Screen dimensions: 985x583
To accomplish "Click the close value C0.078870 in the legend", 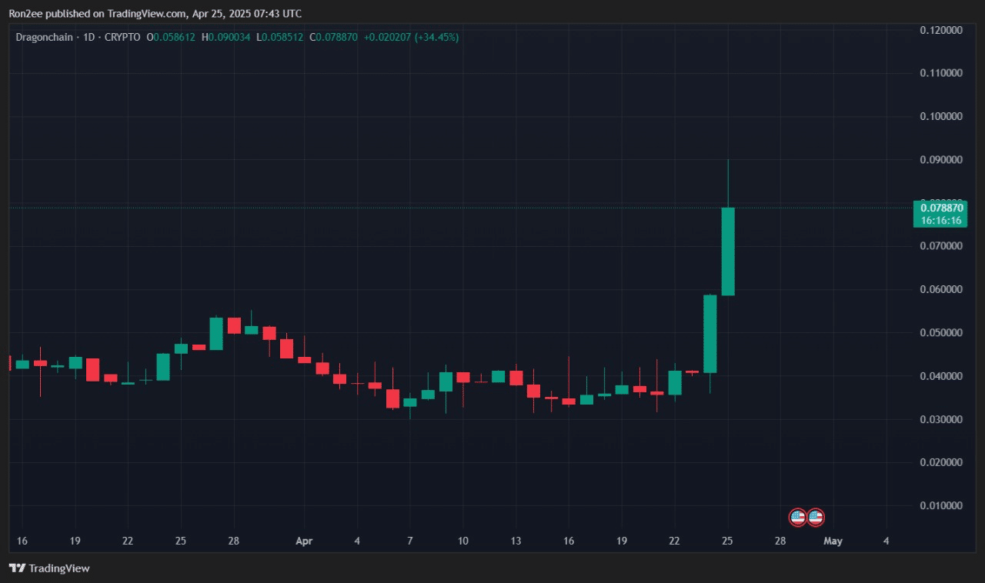I will (x=333, y=37).
